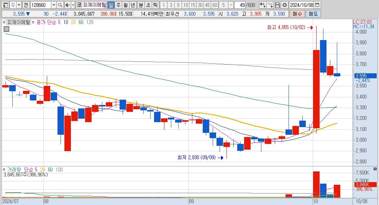This screenshot has width=379, height=205.
Task: Click the stock code field 128660
Action: [41, 5]
